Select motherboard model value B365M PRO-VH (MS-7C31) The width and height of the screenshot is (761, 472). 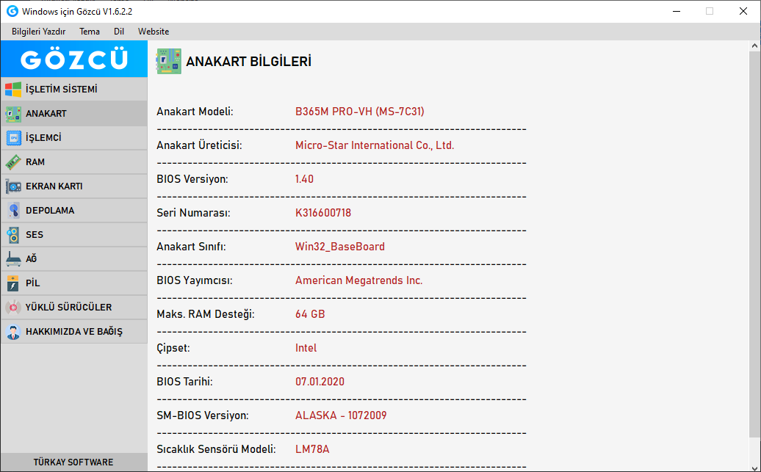click(360, 112)
